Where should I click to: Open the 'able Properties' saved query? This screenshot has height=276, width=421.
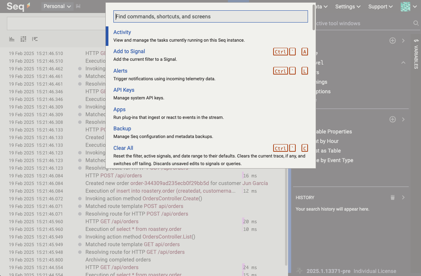tap(334, 132)
